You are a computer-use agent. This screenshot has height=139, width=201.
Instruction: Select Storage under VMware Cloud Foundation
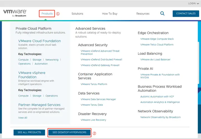tap(37, 60)
